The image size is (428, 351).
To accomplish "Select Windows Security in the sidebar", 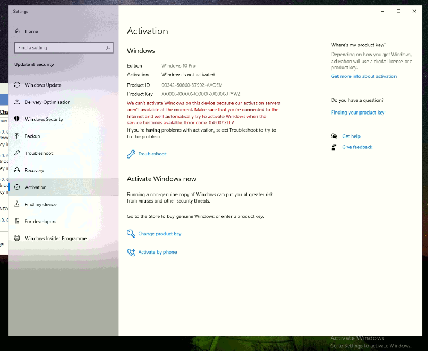I will 64,119.
